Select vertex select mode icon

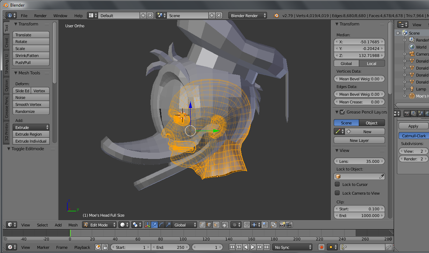click(x=202, y=225)
